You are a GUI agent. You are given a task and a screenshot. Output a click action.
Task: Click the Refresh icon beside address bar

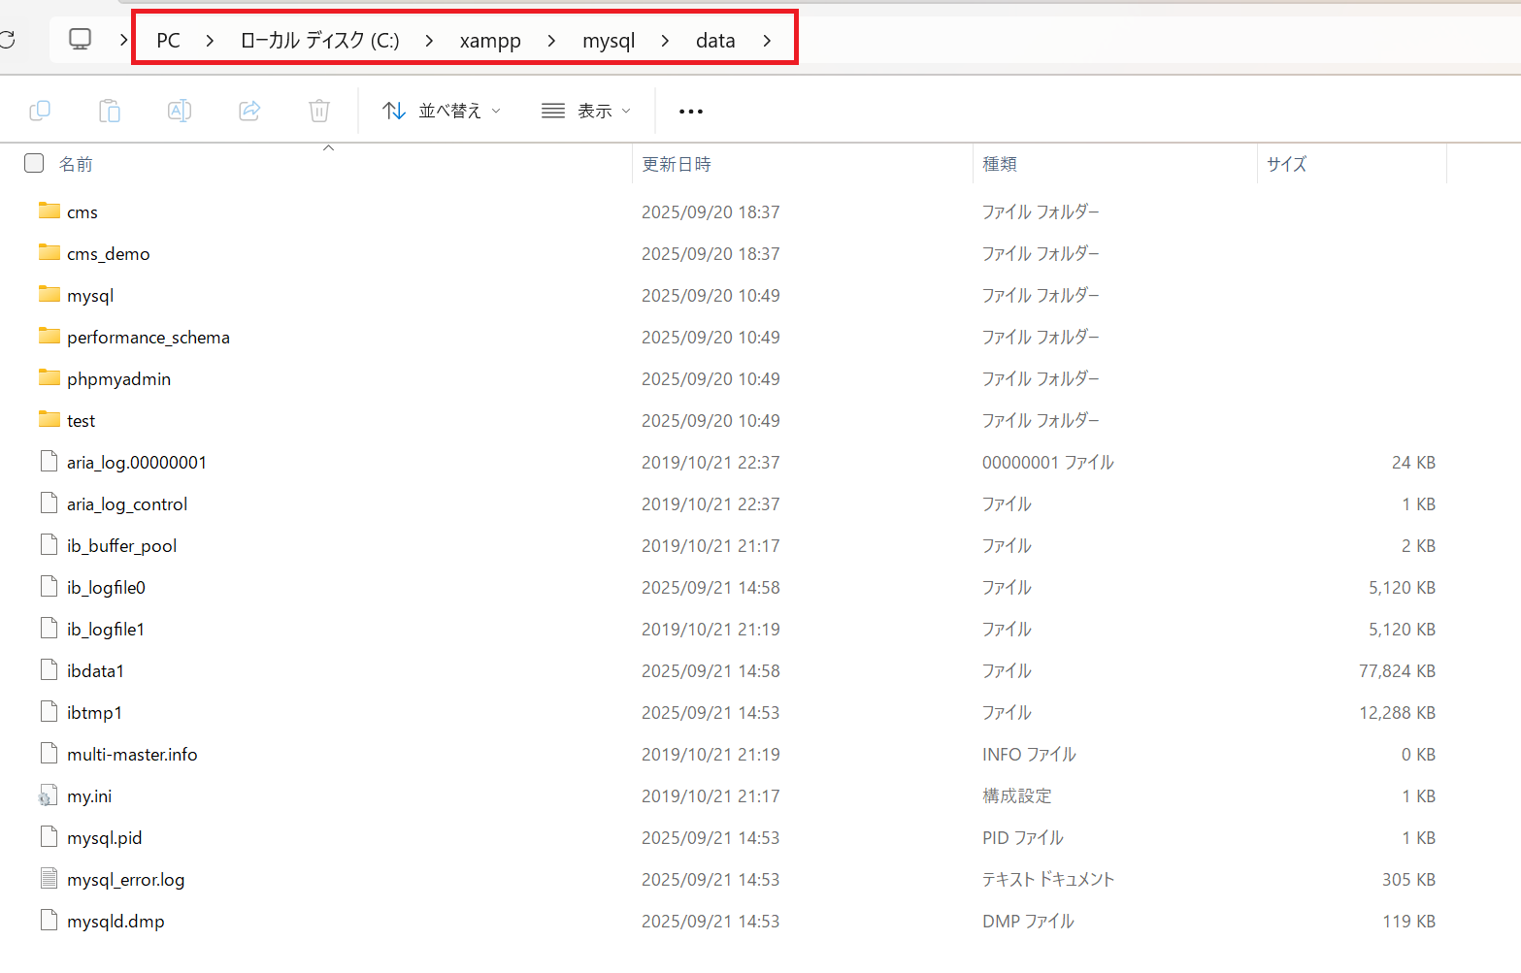click(7, 40)
